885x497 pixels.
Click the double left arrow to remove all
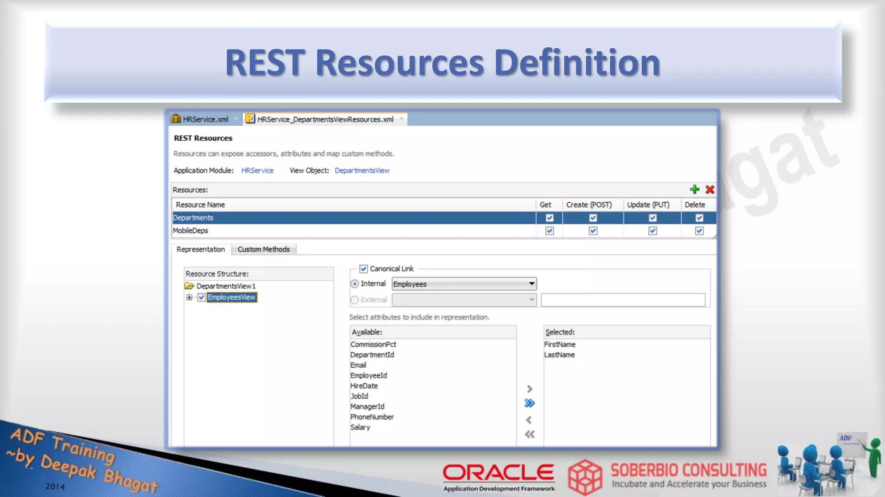point(529,434)
